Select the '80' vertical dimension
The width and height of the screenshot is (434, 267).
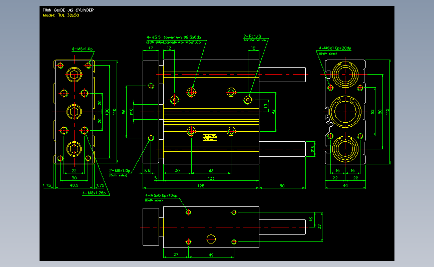pyautogui.click(x=380, y=112)
